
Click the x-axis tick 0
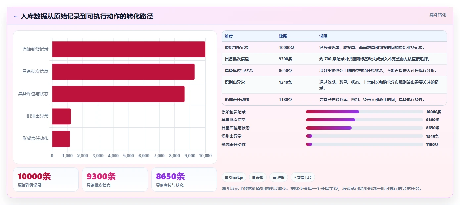(52, 156)
